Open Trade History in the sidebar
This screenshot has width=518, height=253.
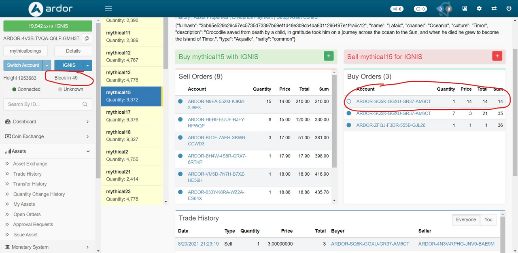point(28,174)
